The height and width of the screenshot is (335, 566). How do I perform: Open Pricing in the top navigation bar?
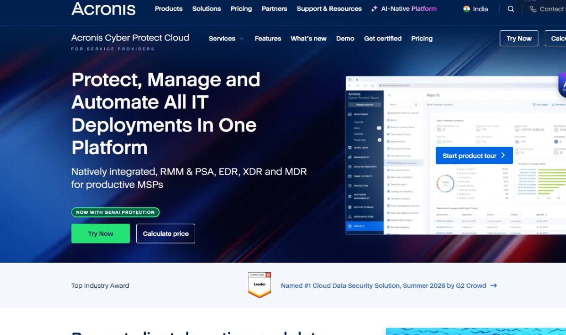point(241,8)
